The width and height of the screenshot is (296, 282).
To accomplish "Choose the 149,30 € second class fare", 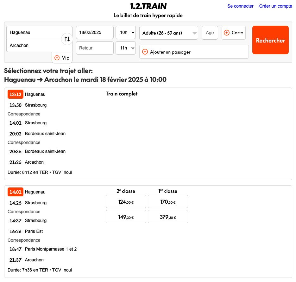I will coord(126,217).
